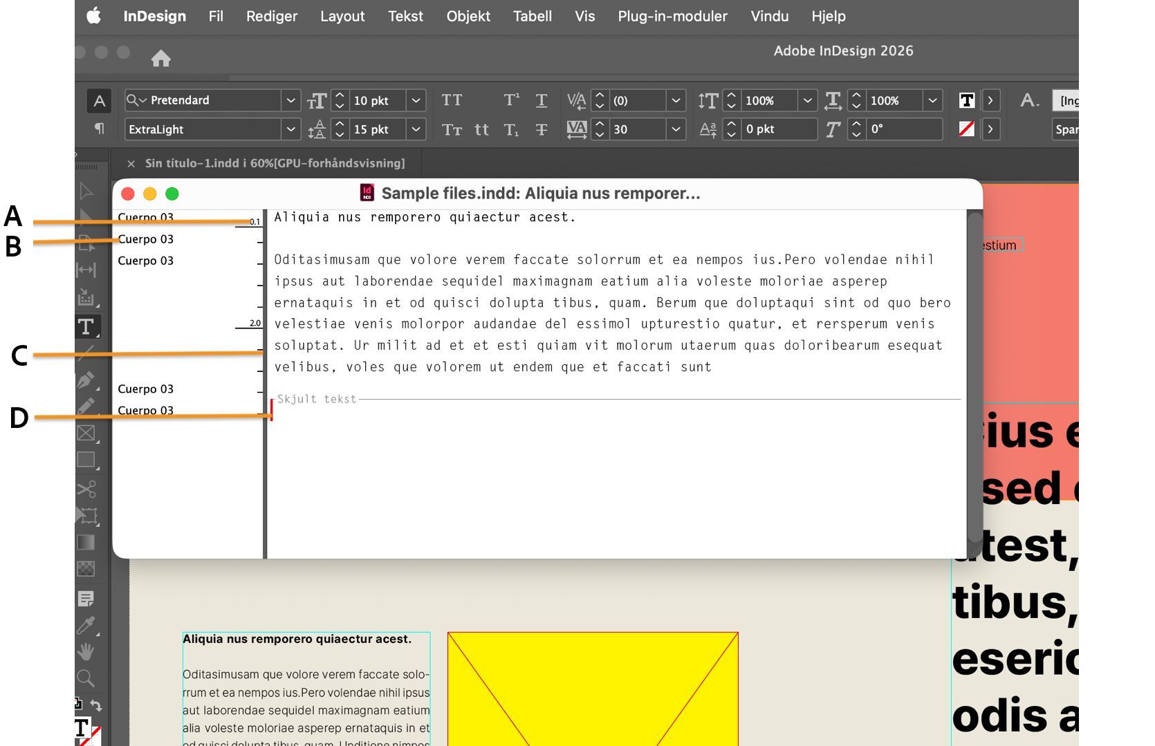Click the baseline shift 0 pkt field

click(779, 129)
